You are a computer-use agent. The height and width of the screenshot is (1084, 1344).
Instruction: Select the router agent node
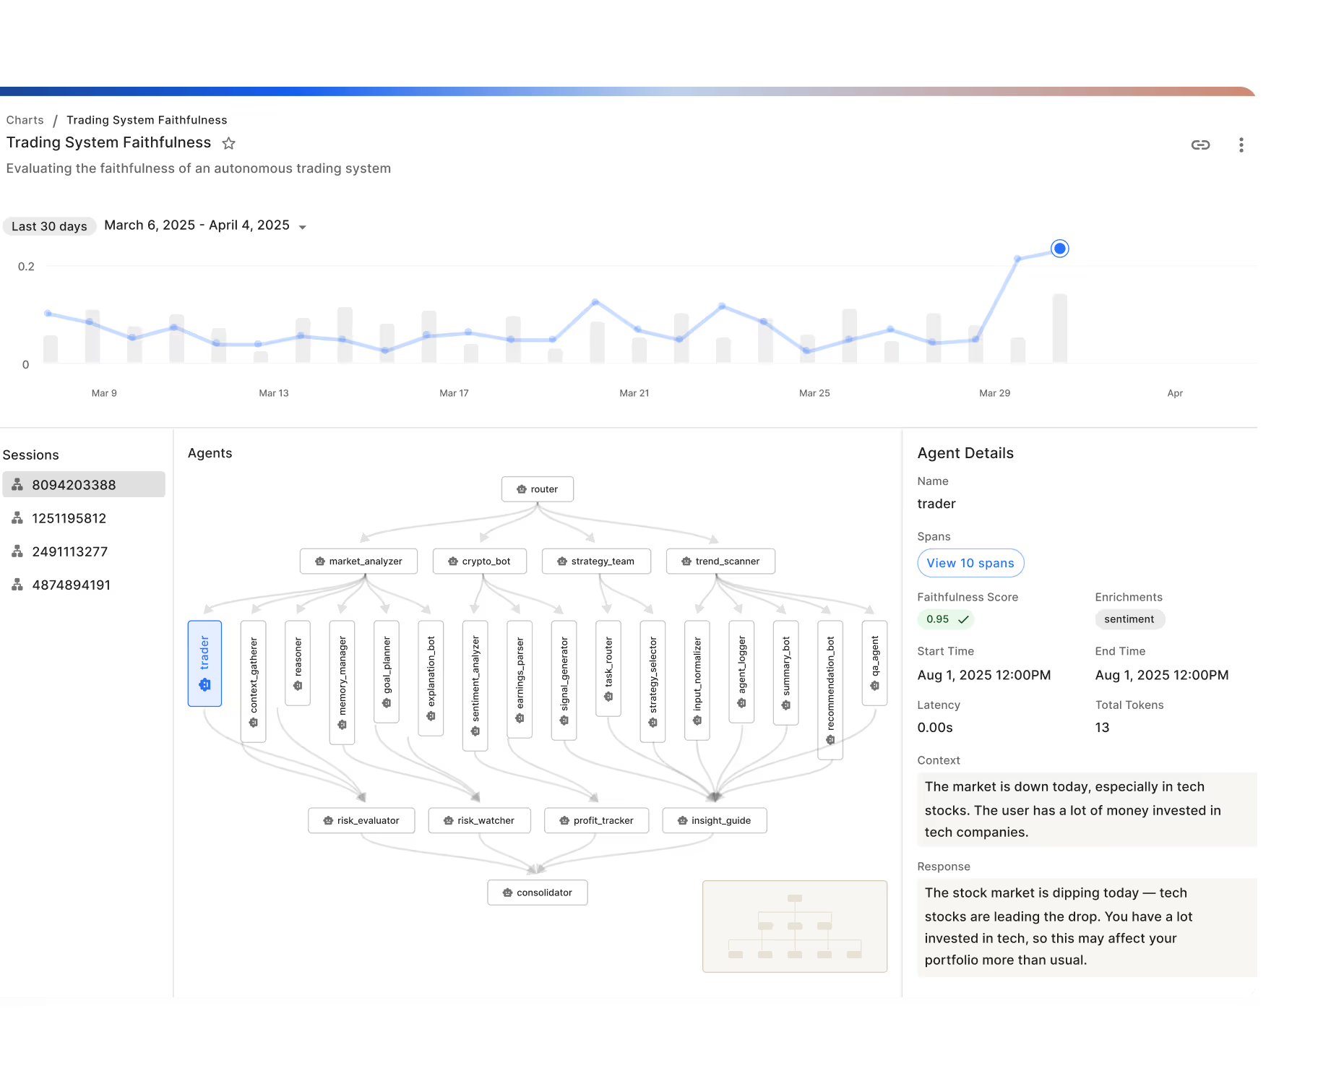(537, 489)
